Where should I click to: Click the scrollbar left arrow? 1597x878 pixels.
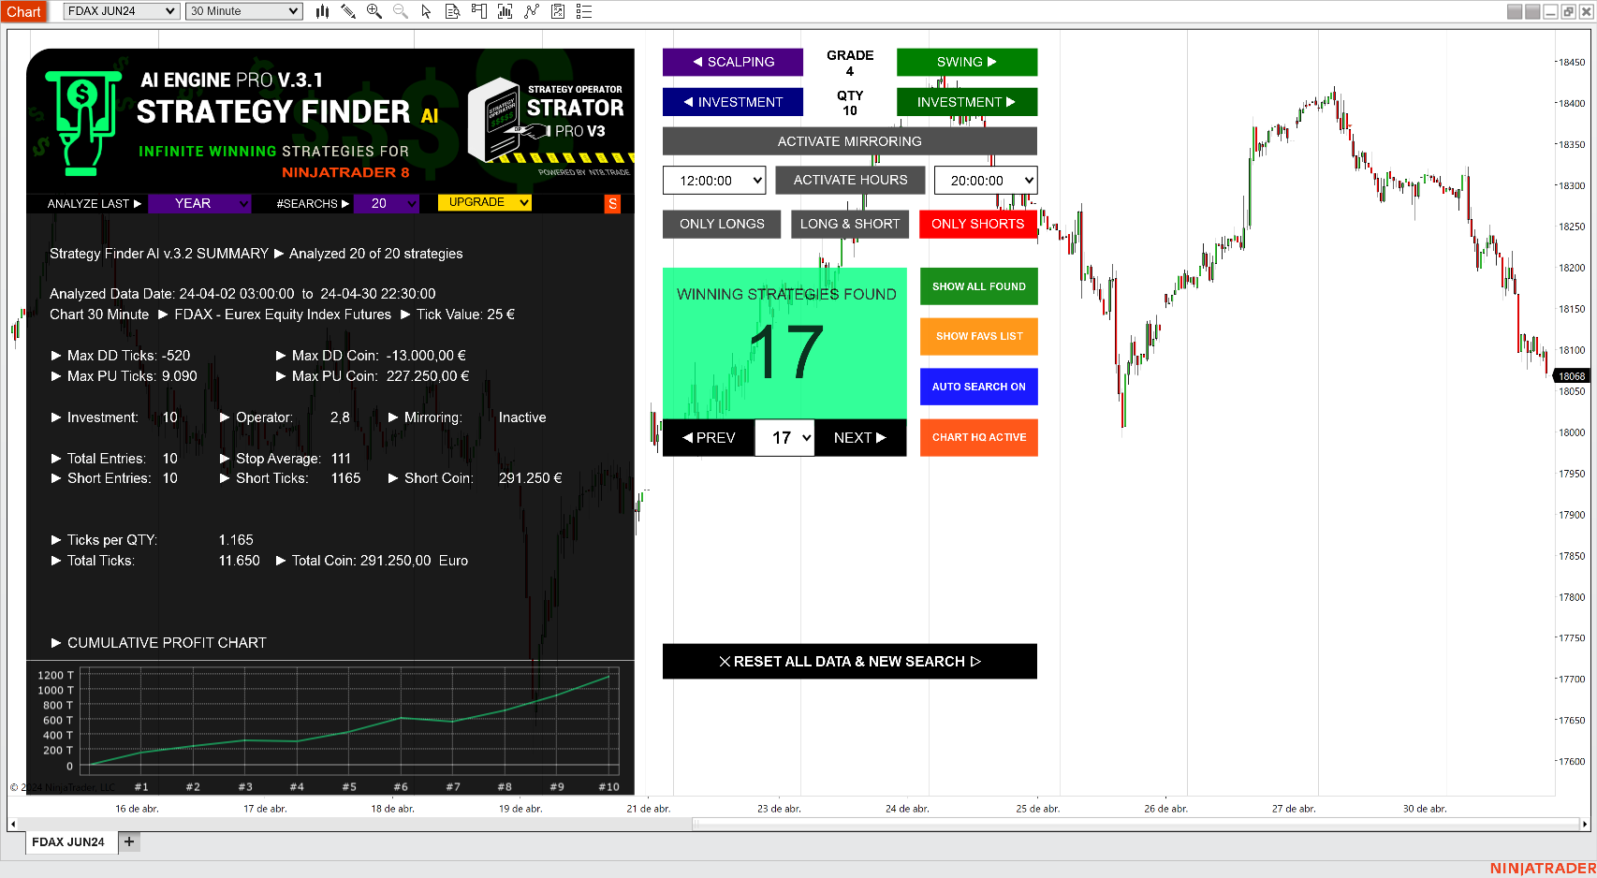pyautogui.click(x=12, y=825)
